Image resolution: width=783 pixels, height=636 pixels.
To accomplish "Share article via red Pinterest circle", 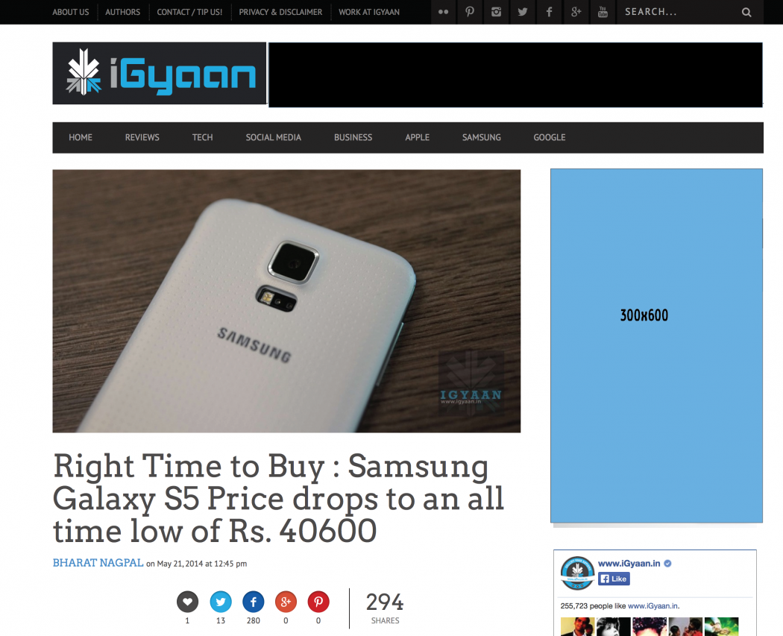I will 318,602.
